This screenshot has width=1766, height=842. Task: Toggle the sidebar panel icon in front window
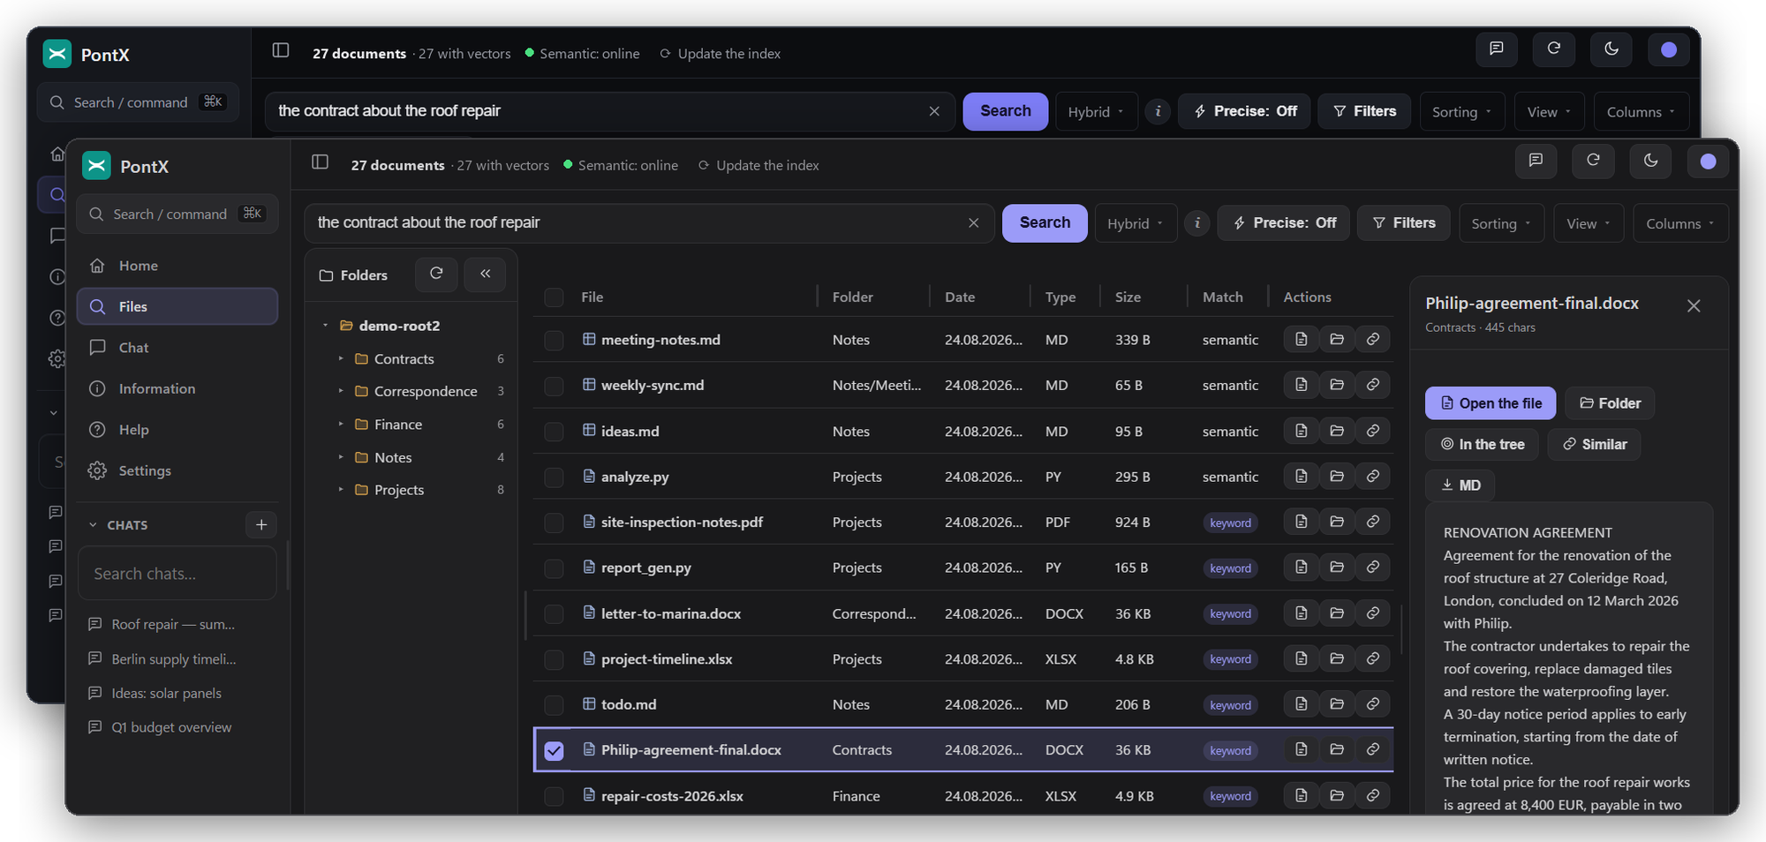(320, 162)
